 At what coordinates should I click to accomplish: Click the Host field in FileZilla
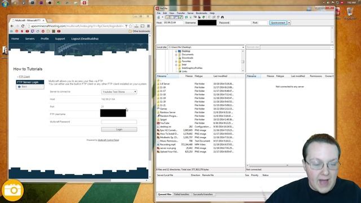pos(173,23)
